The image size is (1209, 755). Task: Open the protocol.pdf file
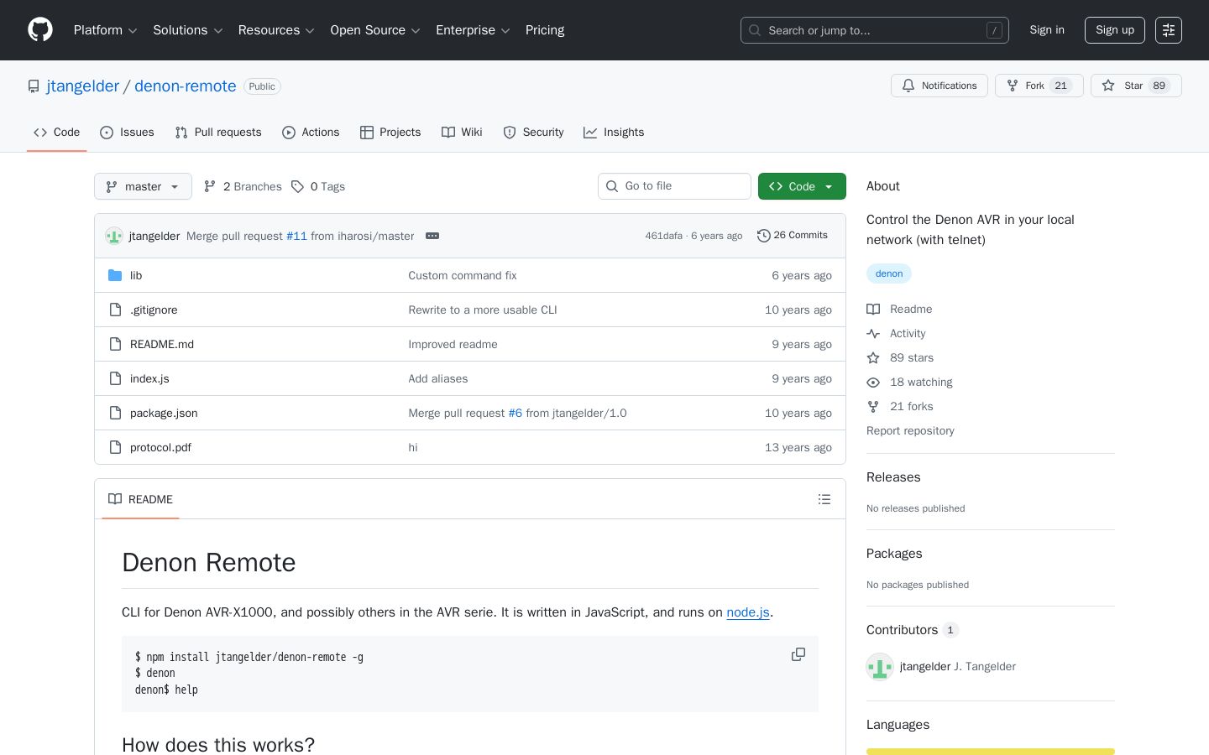160,447
